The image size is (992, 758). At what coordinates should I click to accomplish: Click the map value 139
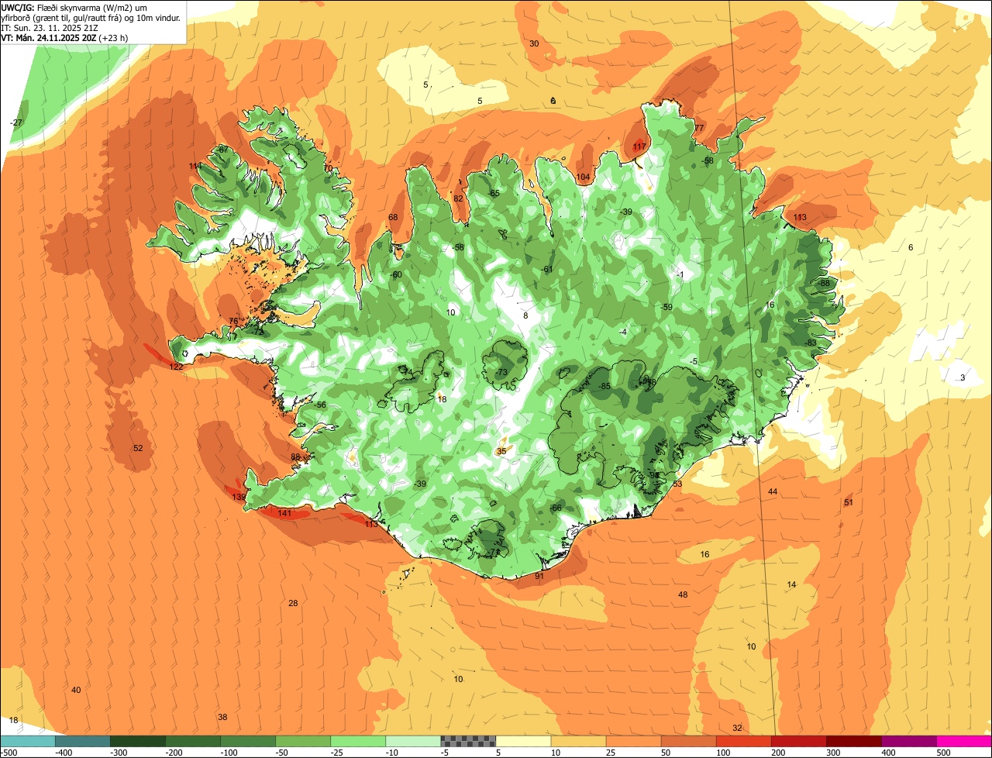pos(239,497)
